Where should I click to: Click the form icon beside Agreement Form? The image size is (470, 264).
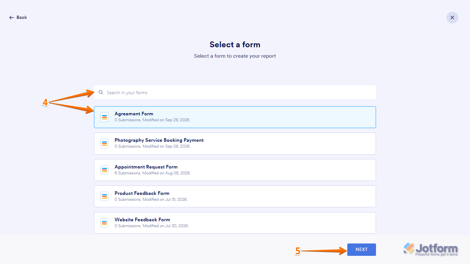[x=104, y=117]
